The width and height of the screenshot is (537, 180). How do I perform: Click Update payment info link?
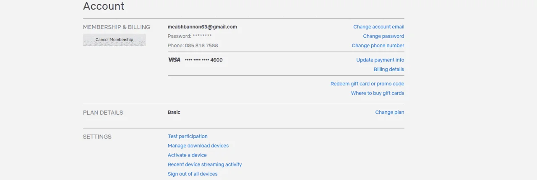point(380,60)
